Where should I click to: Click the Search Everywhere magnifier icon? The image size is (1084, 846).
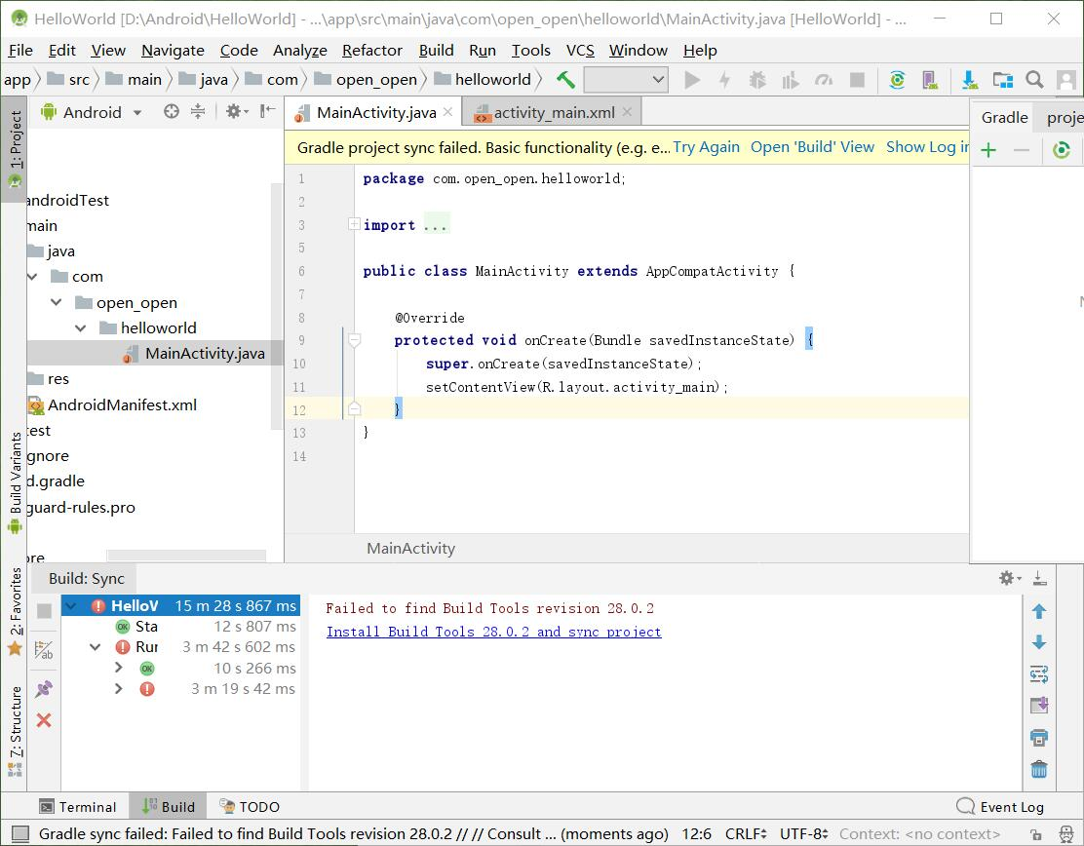(x=1034, y=80)
